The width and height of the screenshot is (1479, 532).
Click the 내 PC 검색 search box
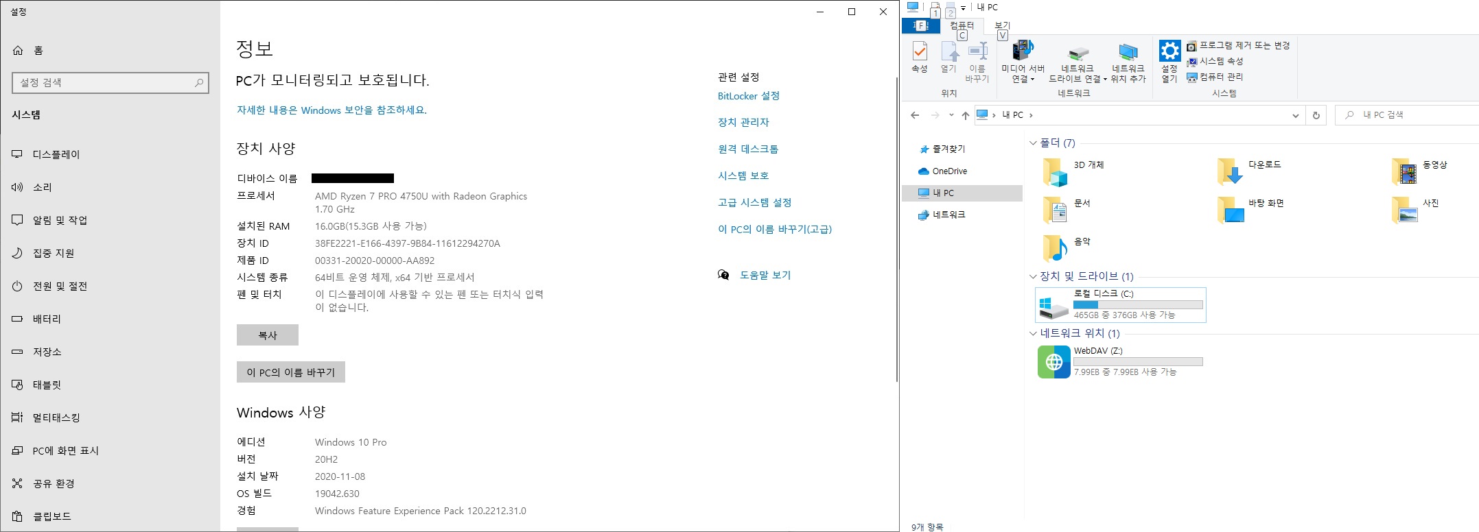(1407, 115)
